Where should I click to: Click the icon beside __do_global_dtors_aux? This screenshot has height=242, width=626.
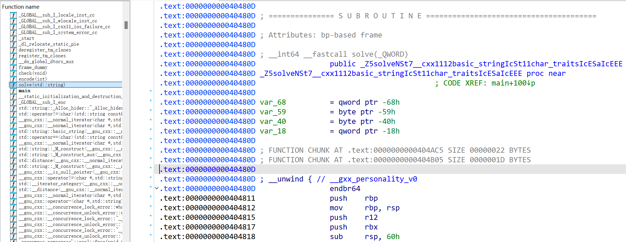click(13, 62)
